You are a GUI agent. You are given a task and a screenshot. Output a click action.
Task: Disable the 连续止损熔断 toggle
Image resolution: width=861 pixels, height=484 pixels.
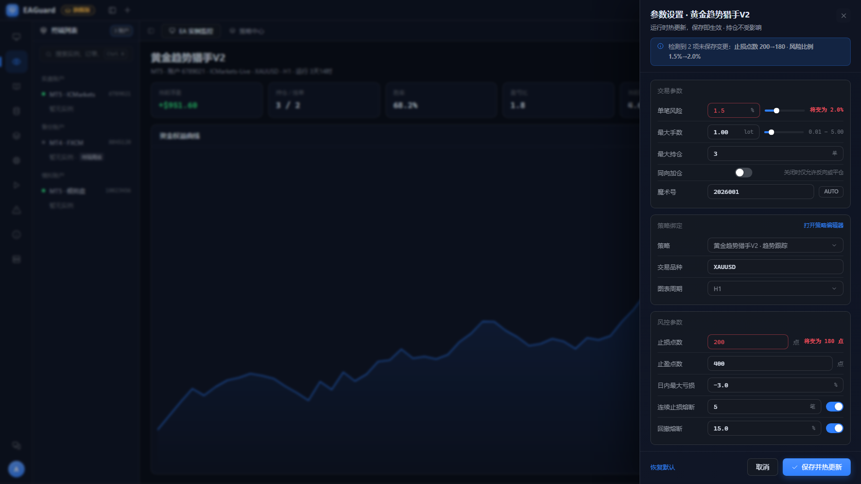point(835,407)
